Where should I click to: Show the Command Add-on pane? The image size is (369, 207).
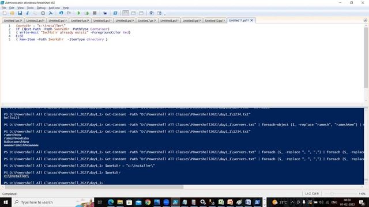tap(159, 13)
